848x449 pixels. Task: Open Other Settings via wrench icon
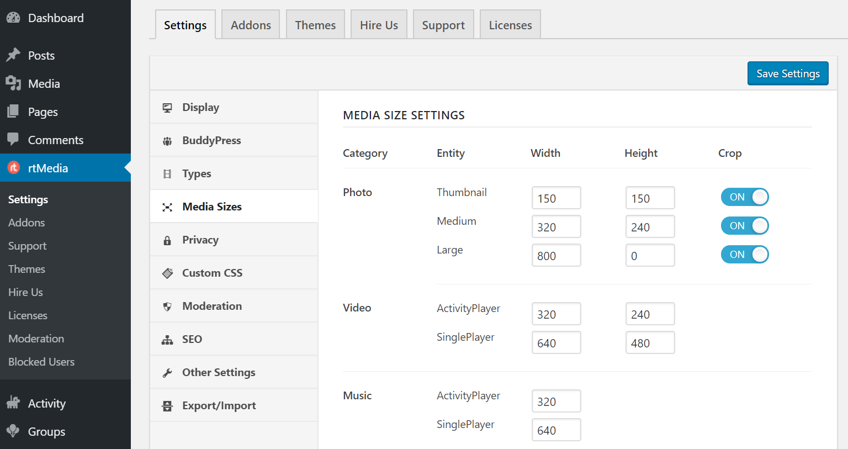point(167,372)
